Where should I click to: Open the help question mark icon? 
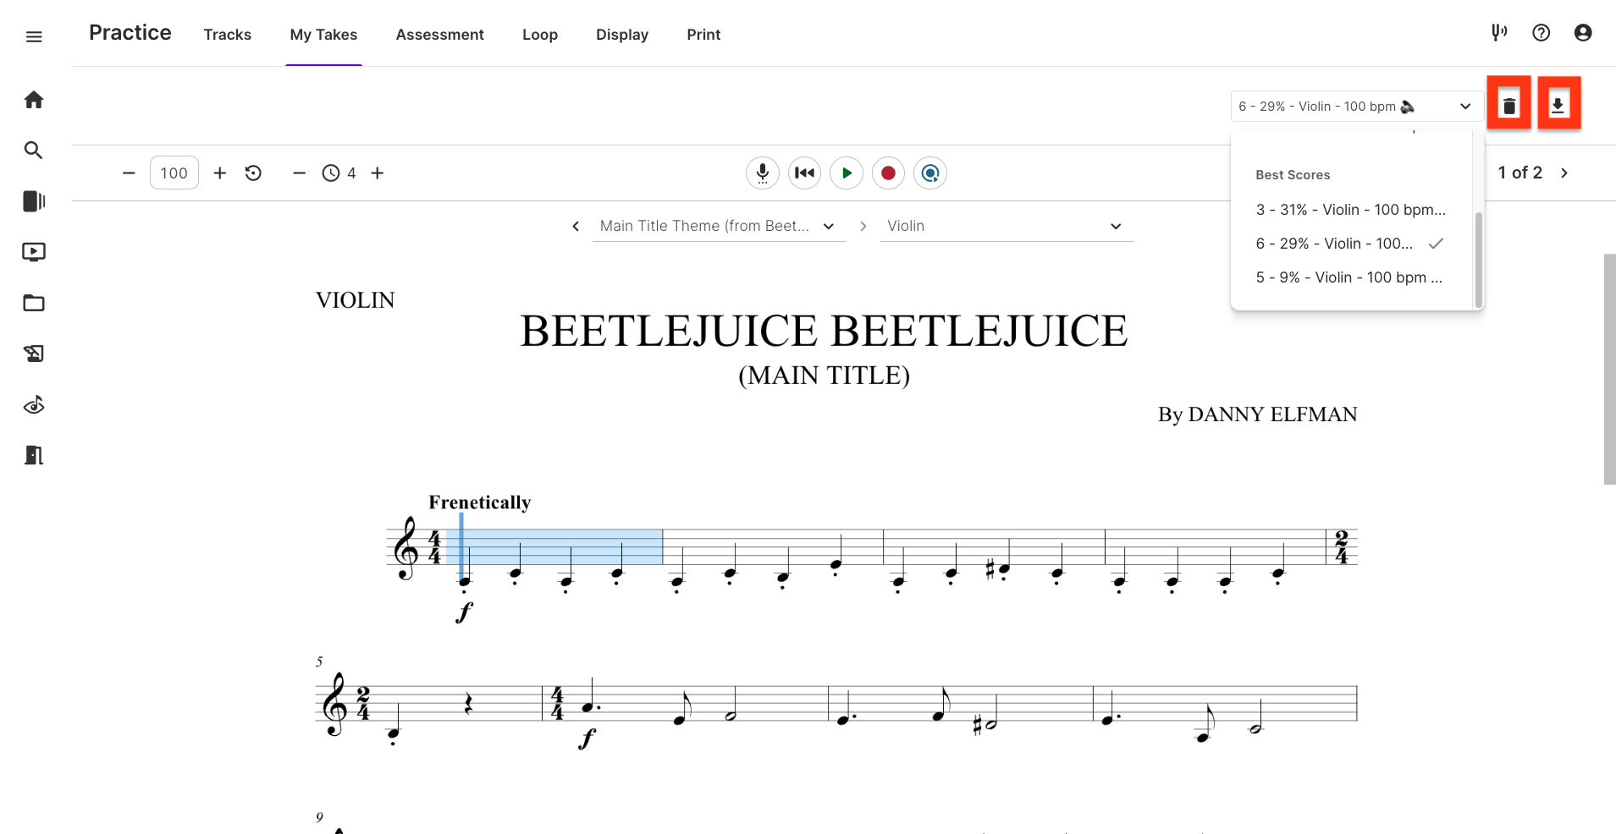(x=1542, y=33)
